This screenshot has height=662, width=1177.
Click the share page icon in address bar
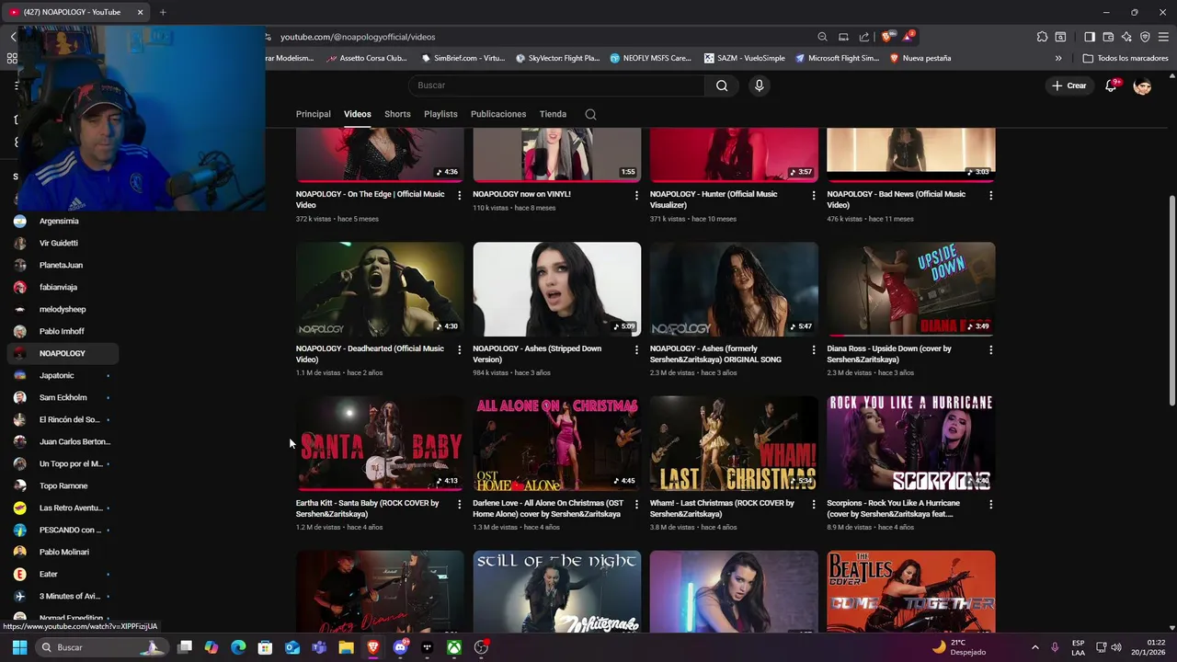pos(864,37)
